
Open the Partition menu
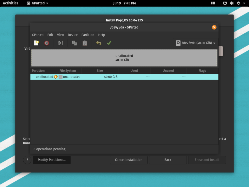[x=88, y=35]
